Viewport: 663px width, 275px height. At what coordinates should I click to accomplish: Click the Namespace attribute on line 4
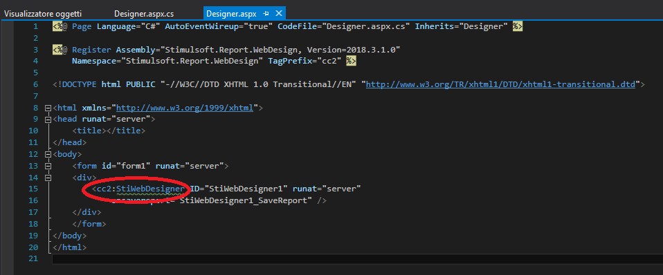point(94,61)
